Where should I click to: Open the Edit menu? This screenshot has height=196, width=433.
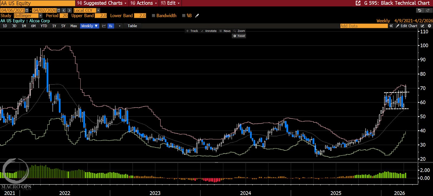[x=170, y=3]
